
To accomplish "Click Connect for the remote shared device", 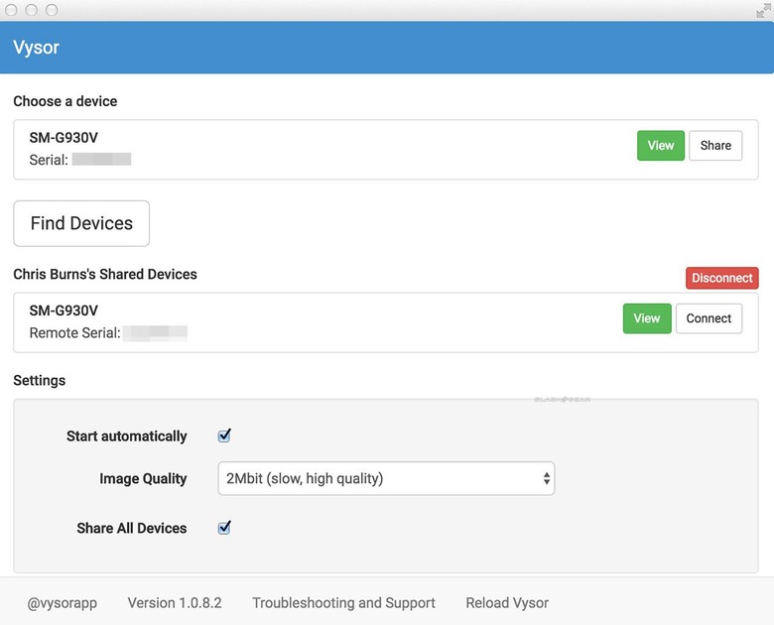I will pos(709,318).
